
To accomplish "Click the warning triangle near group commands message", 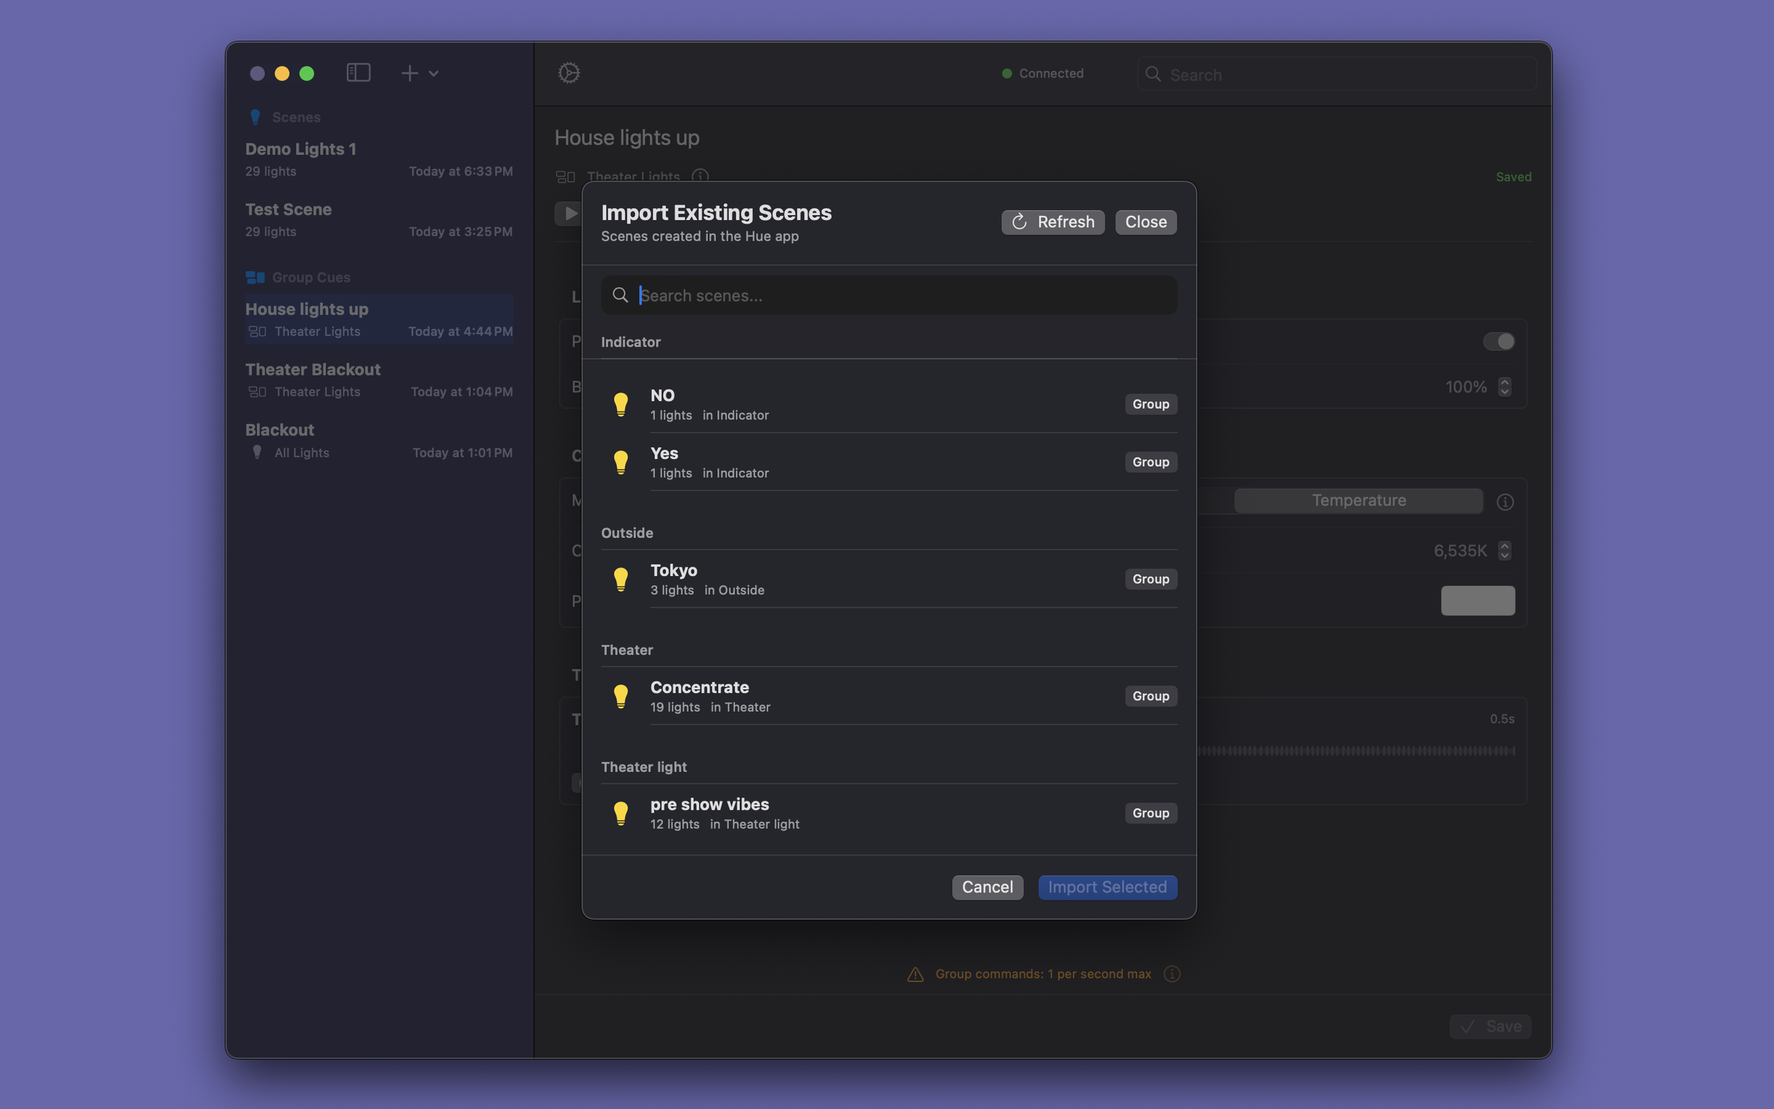I will [915, 974].
